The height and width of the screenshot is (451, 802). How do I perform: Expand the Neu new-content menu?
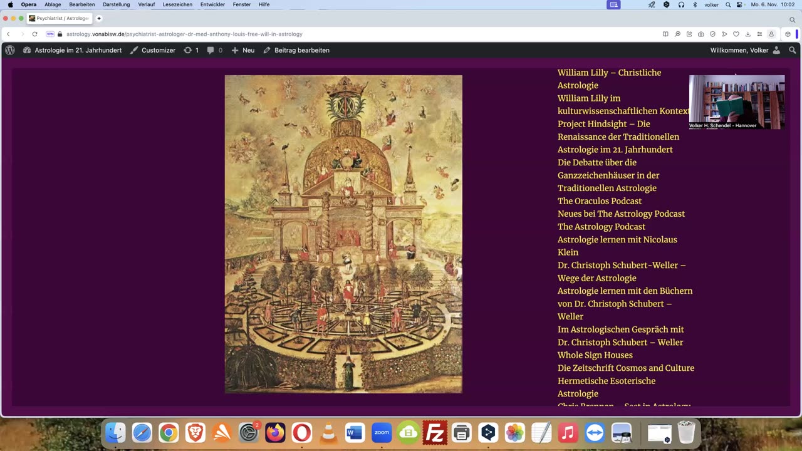242,50
